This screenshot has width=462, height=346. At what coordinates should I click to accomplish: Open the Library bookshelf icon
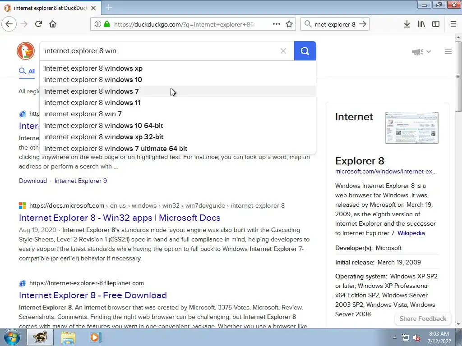[x=421, y=24]
